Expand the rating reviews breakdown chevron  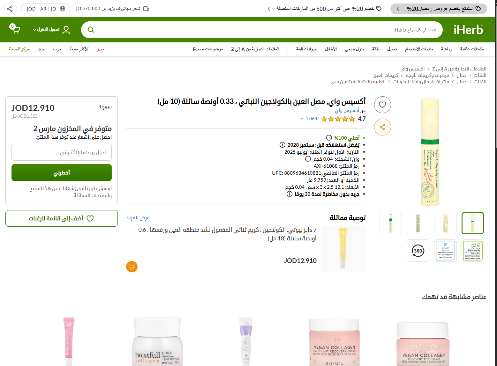(302, 119)
